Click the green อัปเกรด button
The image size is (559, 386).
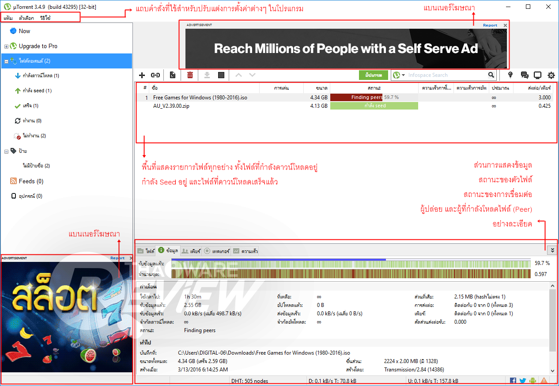[374, 75]
